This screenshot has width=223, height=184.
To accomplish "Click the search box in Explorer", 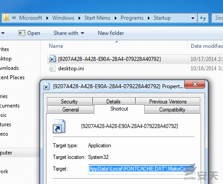I will 217,18.
